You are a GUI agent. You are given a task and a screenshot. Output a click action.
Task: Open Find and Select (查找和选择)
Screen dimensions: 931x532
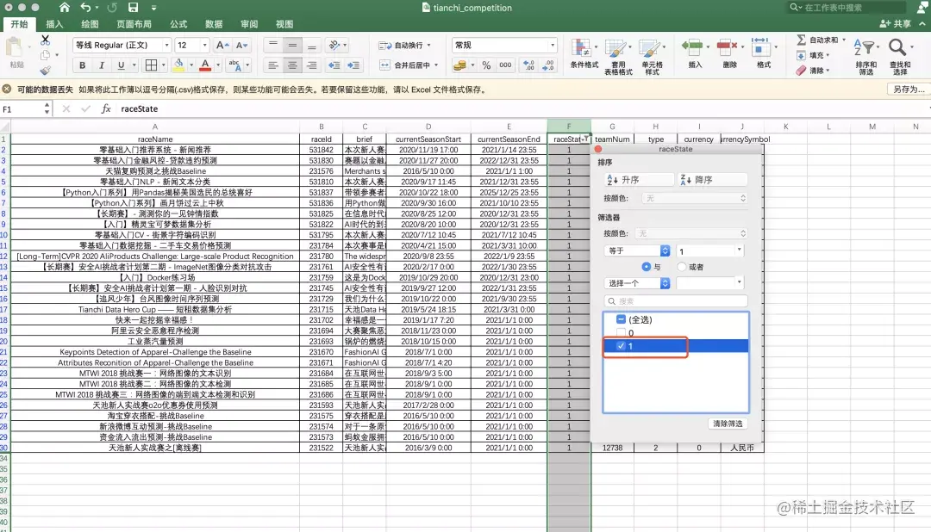click(899, 56)
